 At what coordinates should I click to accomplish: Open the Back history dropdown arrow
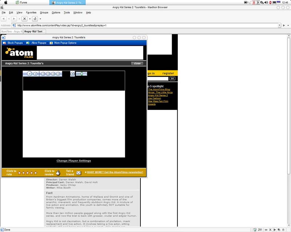click(x=9, y=19)
